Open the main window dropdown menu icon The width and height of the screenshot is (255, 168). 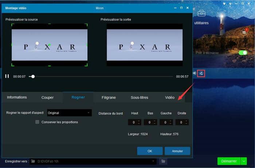(230, 4)
